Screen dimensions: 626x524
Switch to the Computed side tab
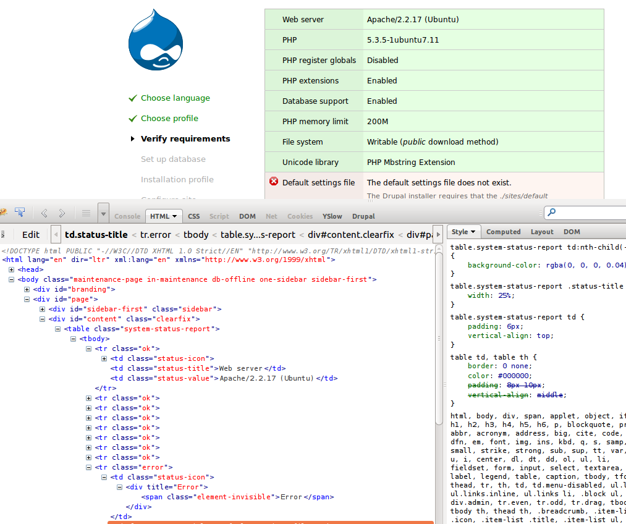[503, 232]
